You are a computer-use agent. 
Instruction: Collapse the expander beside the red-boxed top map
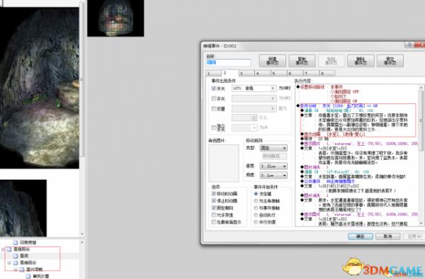coord(3,249)
